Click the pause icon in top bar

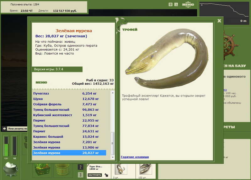pyautogui.click(x=170, y=4)
